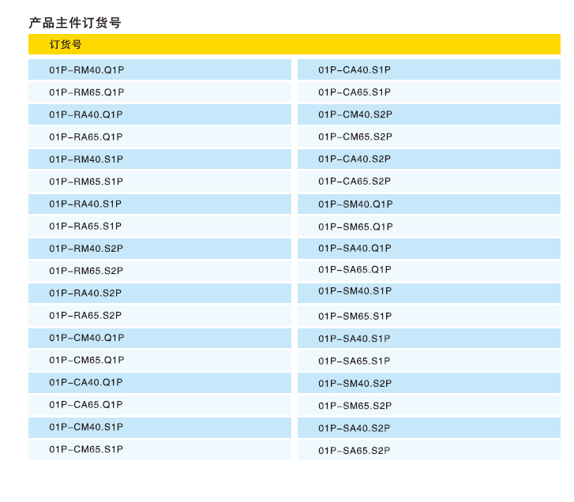Viewport: 574px width, 502px height.
Task: Select the 01P-SA65.Q1P entry
Action: [355, 270]
